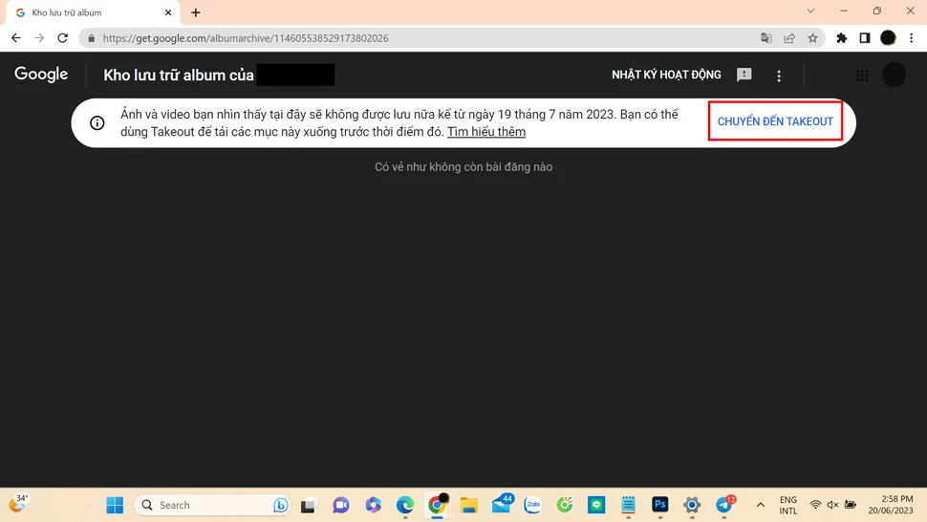Reload the current page
The width and height of the screenshot is (927, 522).
[x=63, y=38]
